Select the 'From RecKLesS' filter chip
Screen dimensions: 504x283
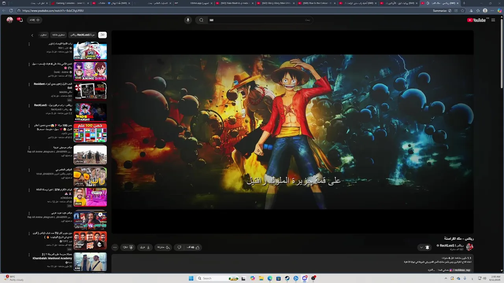[82, 35]
